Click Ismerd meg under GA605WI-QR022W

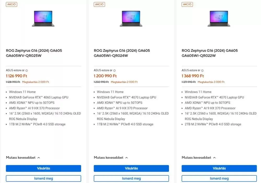click(219, 179)
